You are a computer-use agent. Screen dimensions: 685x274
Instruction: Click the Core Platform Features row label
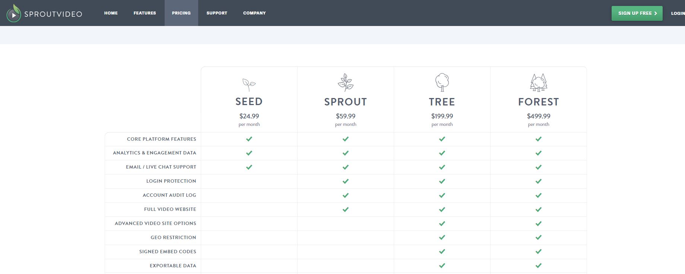tap(162, 139)
